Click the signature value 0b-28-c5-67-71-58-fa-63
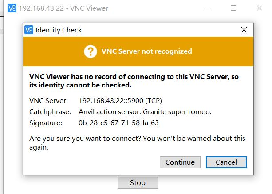Screen dimensions: 272x194 point(118,123)
